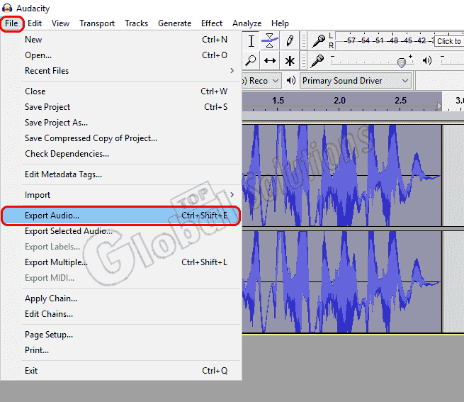Click the mixer toolbar microphone icon

317,61
